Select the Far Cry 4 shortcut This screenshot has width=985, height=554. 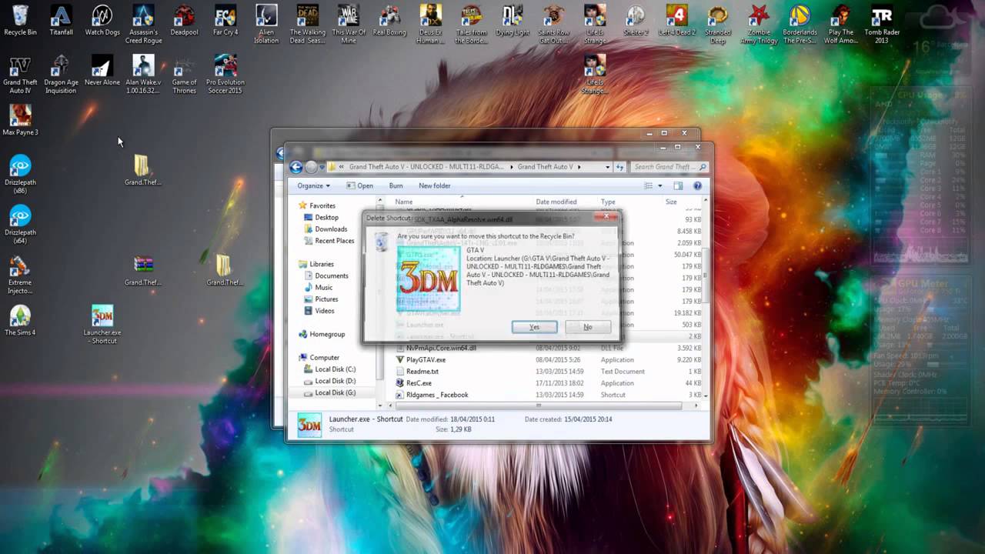225,21
